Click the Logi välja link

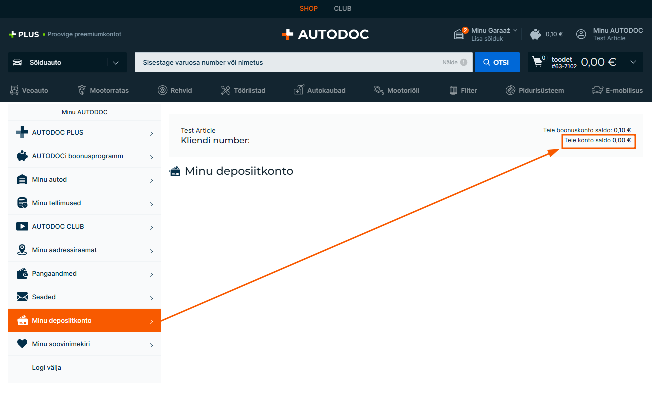click(47, 368)
